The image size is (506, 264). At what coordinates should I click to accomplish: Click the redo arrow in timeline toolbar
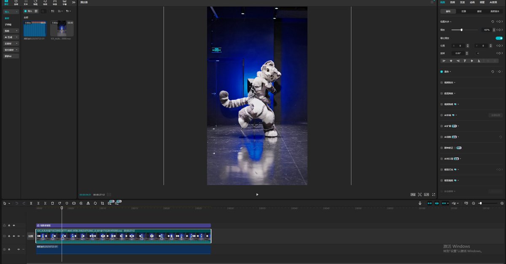coord(24,203)
